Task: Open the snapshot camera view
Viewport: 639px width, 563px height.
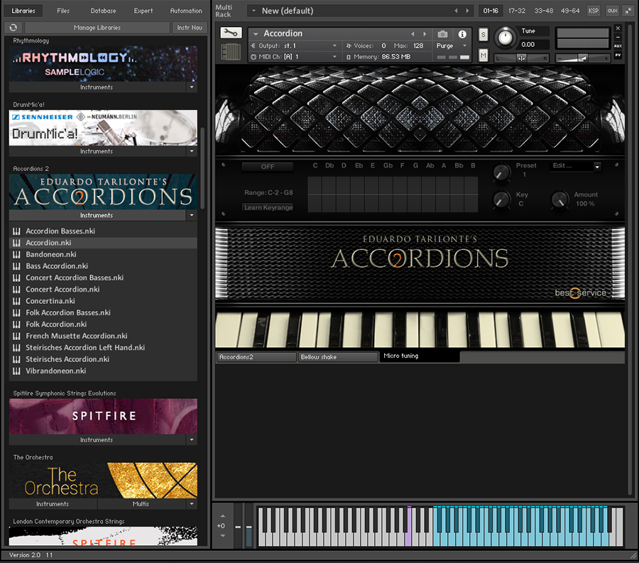Action: click(442, 34)
